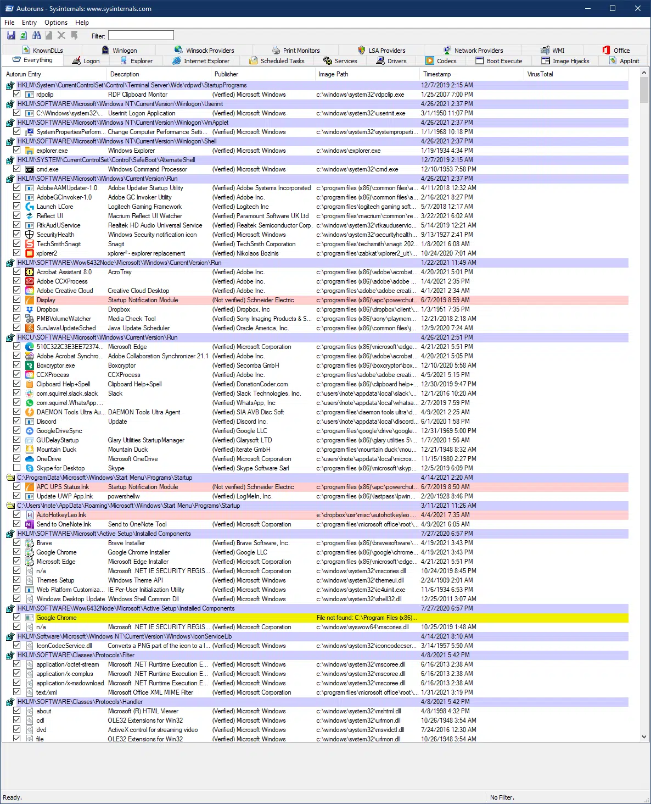Toggle the text/xml filter checkbox
The width and height of the screenshot is (651, 804).
tap(17, 692)
